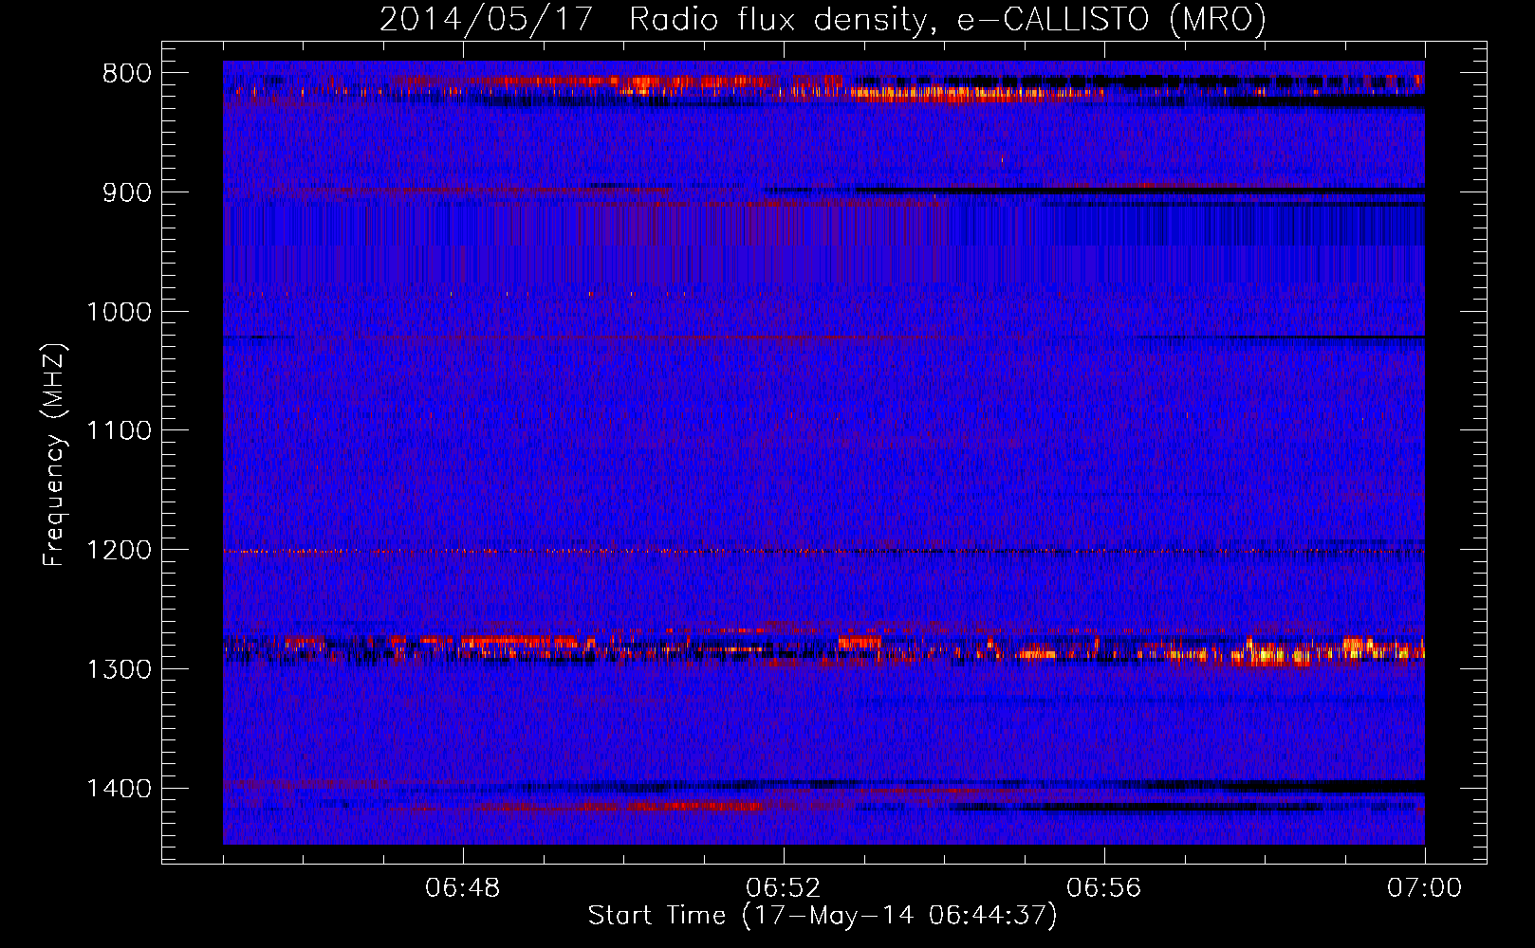Click the 07:00 time tick label
Viewport: 1535px width, 948px height.
[x=1425, y=888]
